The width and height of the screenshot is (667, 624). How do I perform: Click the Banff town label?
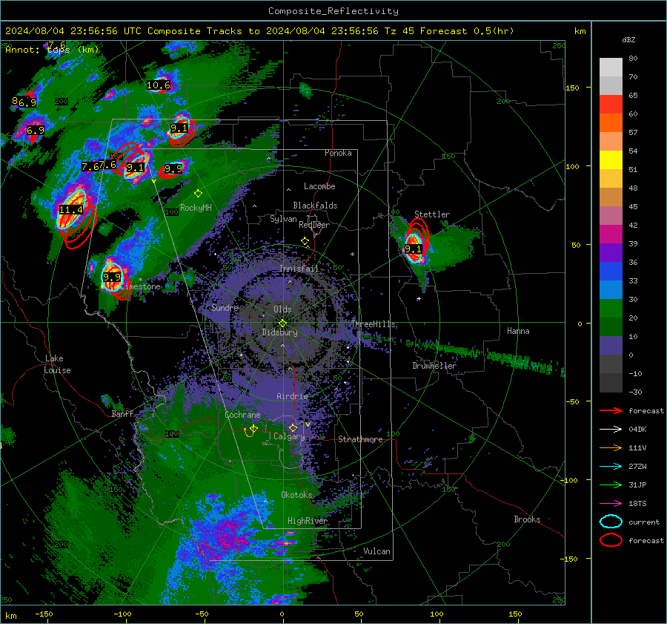coord(122,413)
